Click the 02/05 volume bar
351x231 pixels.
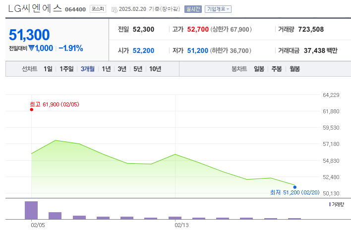point(31,210)
